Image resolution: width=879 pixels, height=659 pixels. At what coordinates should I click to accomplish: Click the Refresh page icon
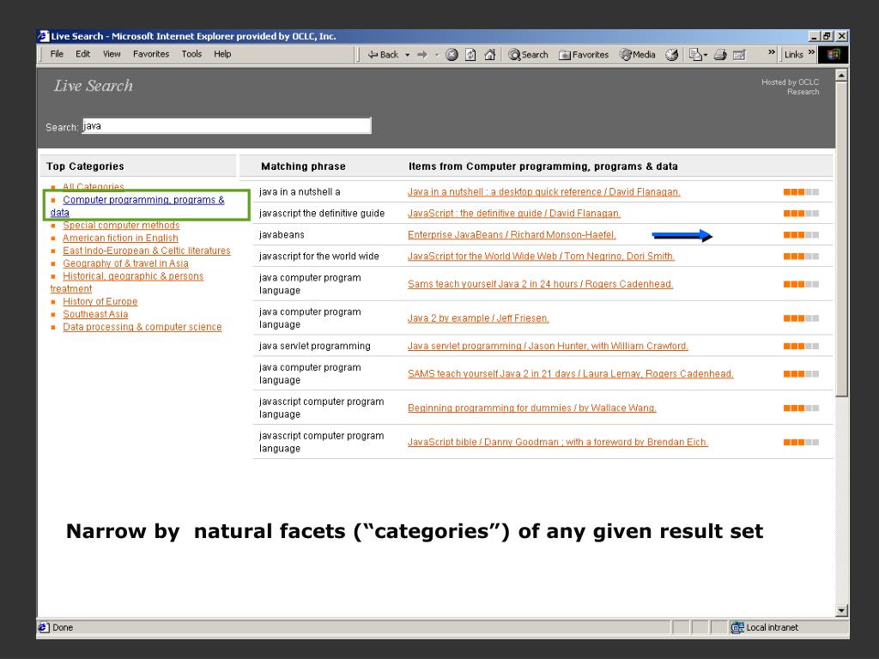coord(471,54)
